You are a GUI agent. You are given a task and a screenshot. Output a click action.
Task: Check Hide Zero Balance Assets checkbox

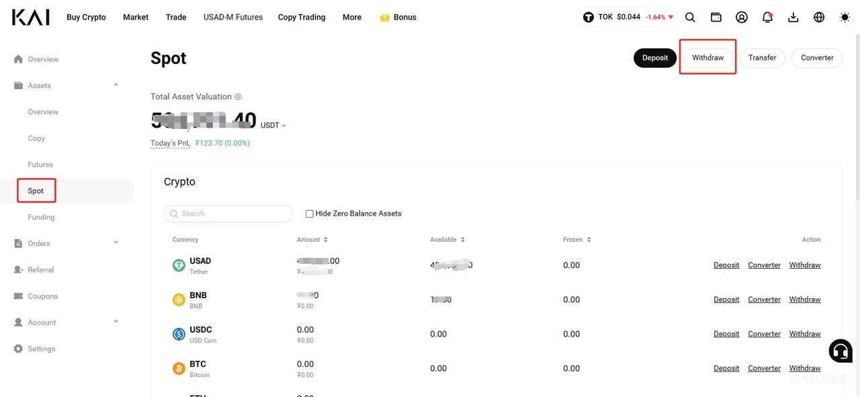pyautogui.click(x=310, y=214)
